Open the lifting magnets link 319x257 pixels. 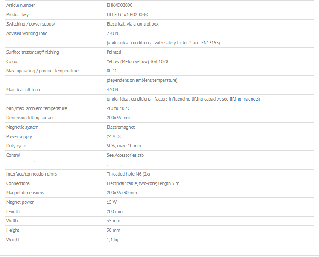tap(244, 99)
